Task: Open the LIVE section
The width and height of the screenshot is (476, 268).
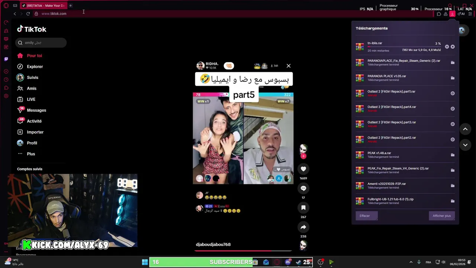Action: click(26, 99)
